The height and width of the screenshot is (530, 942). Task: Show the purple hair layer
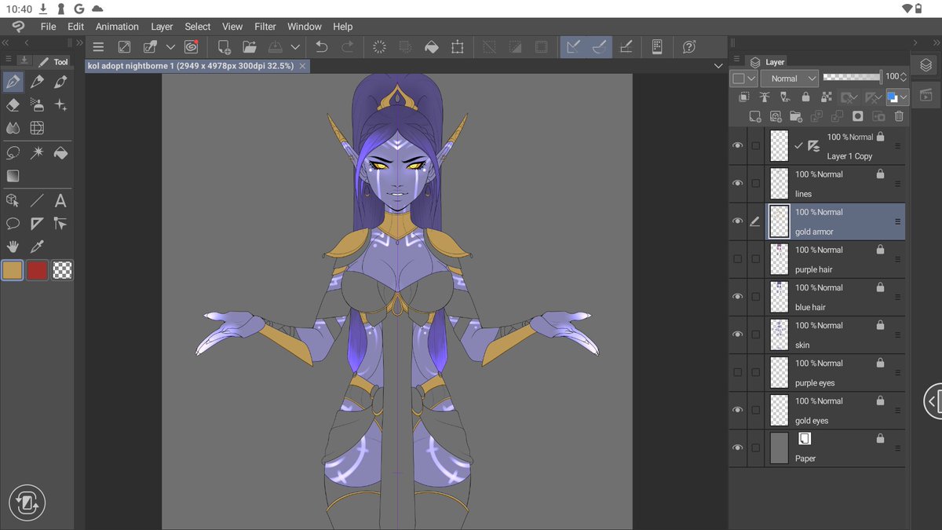[737, 258]
